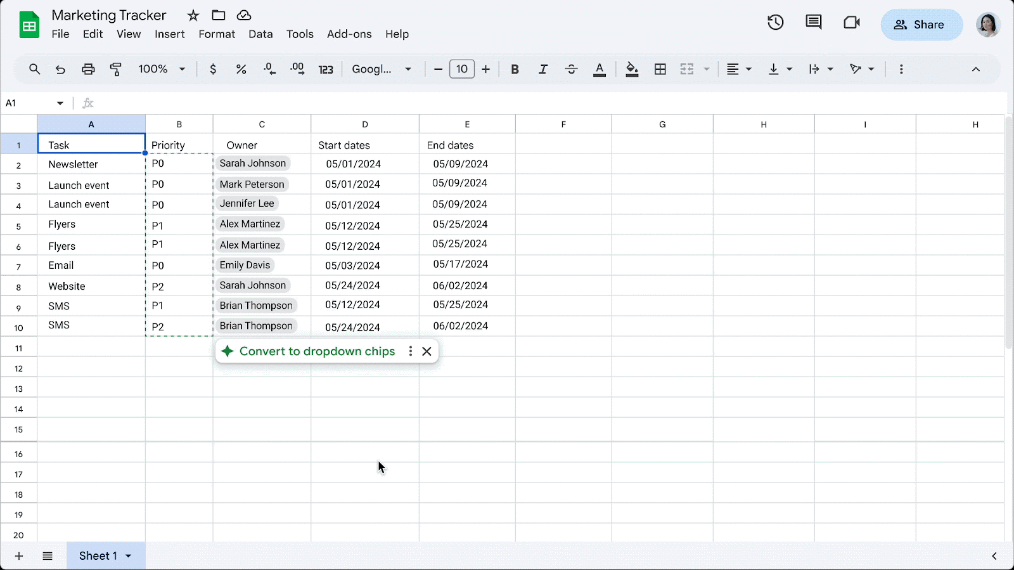Viewport: 1014px width, 570px height.
Task: Move the document using the folder icon
Action: 219,15
